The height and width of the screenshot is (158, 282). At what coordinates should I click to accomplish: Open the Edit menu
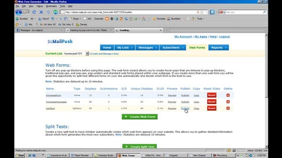(x=24, y=6)
